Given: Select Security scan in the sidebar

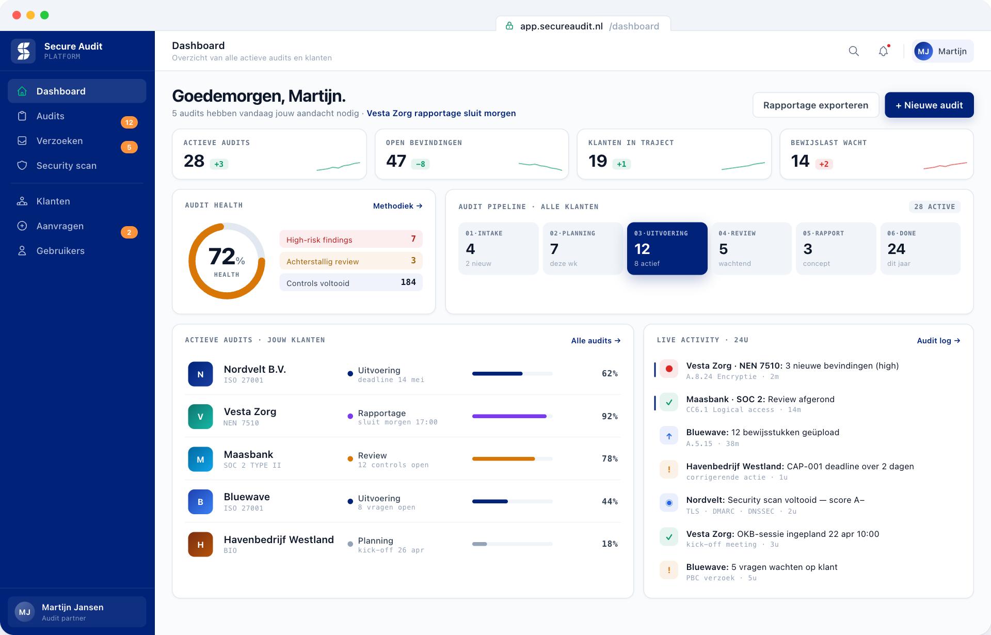Looking at the screenshot, I should 77,166.
